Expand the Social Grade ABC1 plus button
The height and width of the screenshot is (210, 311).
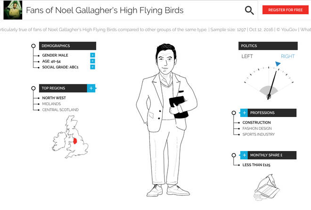coord(92,67)
